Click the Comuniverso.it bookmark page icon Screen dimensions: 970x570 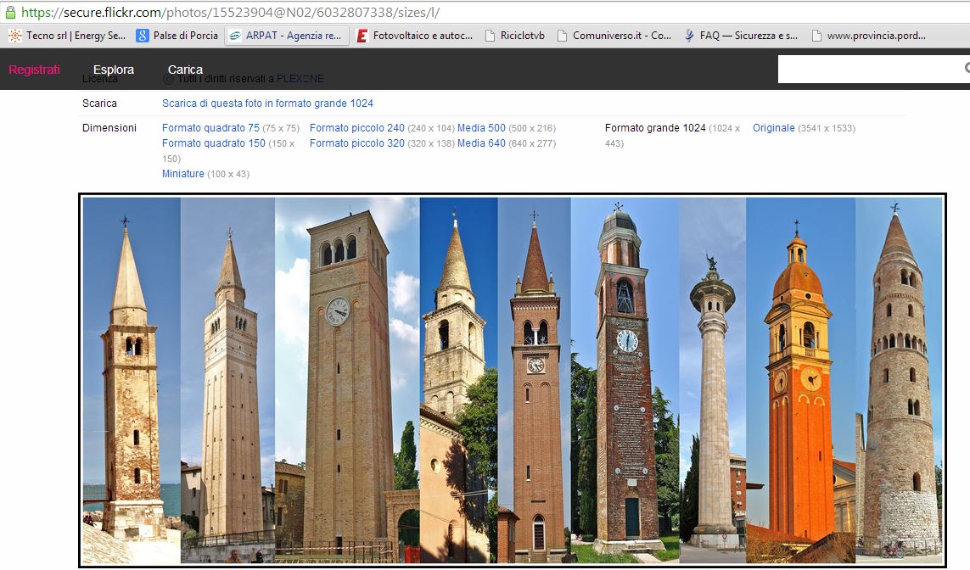[x=563, y=36]
